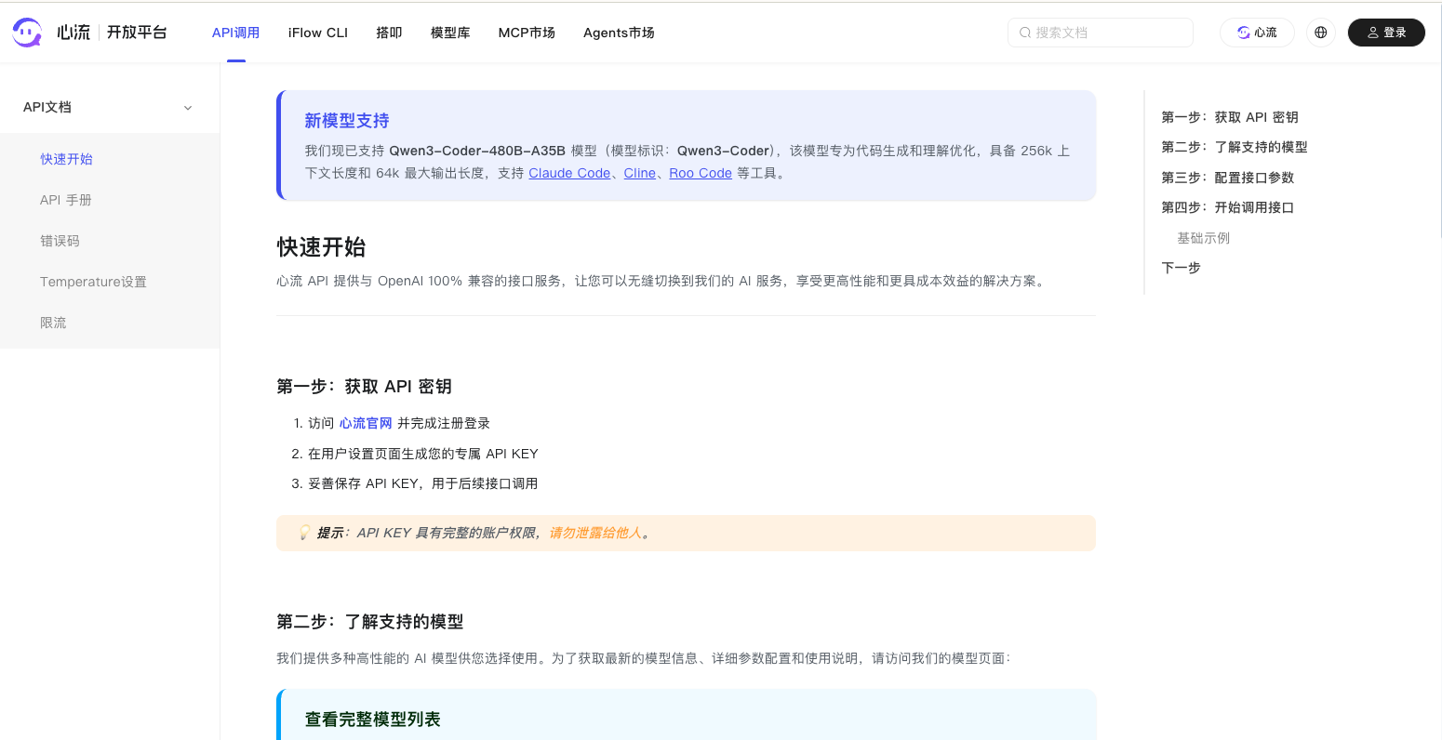Open the 搭叩 tab

(x=389, y=33)
